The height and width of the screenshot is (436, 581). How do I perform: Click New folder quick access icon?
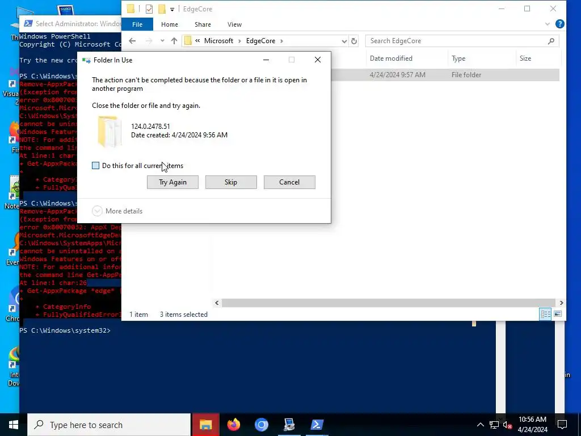pos(162,9)
